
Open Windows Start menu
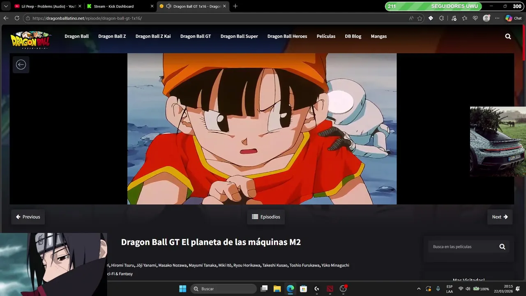(x=182, y=289)
